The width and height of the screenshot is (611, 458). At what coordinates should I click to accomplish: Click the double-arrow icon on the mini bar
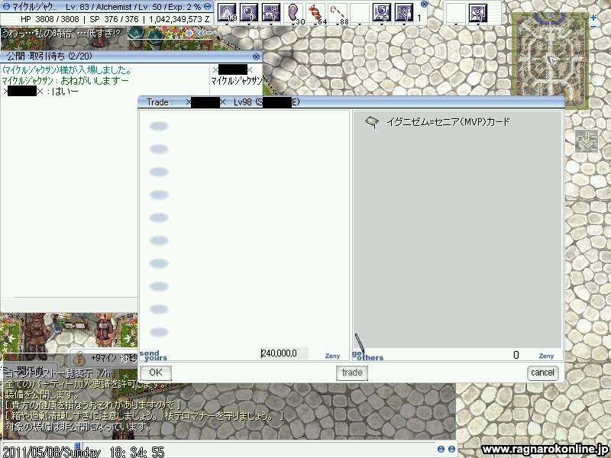(199, 34)
